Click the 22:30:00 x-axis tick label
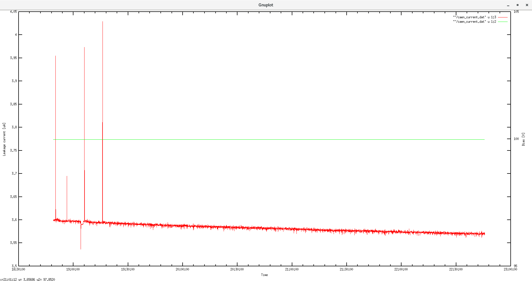 (x=456, y=269)
